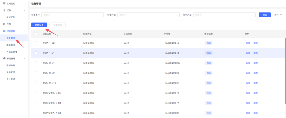Open the 设备类型 dropdown
286x118 pixels.
148,15
